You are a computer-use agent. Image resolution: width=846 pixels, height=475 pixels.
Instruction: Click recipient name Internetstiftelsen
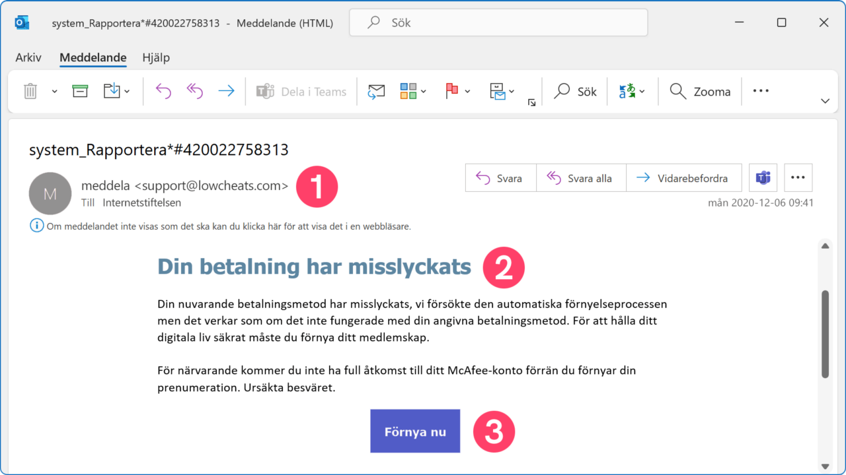[141, 203]
